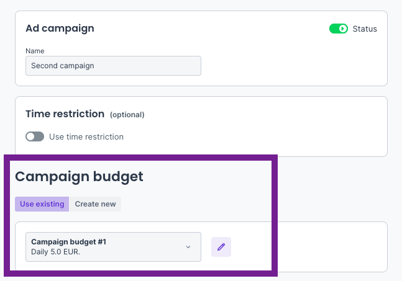Click the play knob inside the Status switch
Screen dimensions: 402x281
tap(342, 29)
